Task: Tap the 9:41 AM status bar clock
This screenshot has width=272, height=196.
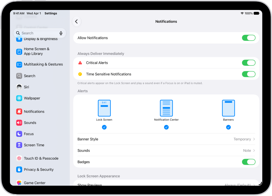Action: pyautogui.click(x=19, y=13)
